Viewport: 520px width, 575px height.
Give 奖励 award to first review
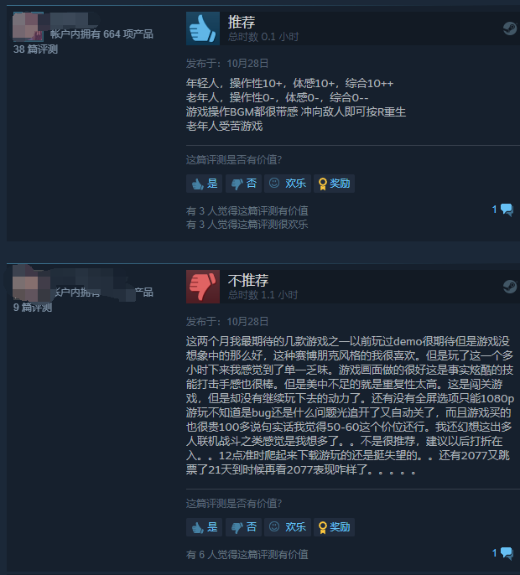tap(334, 184)
